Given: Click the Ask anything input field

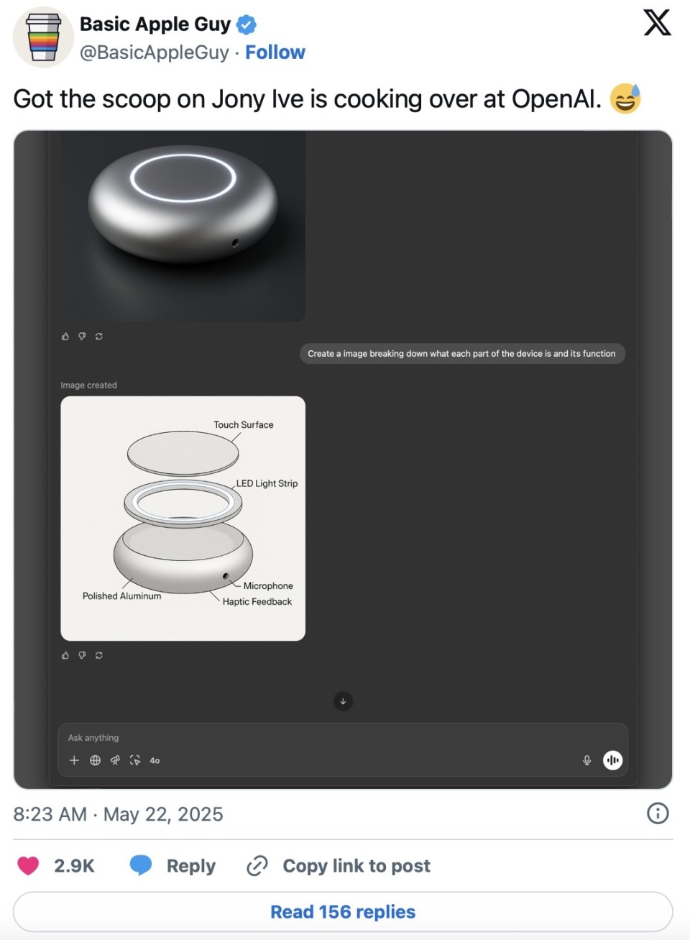Looking at the screenshot, I should pos(343,738).
